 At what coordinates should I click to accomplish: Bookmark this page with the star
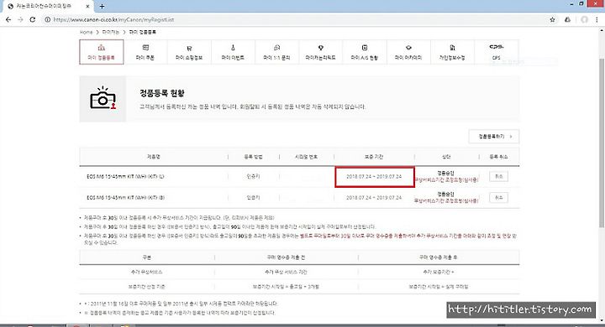553,19
